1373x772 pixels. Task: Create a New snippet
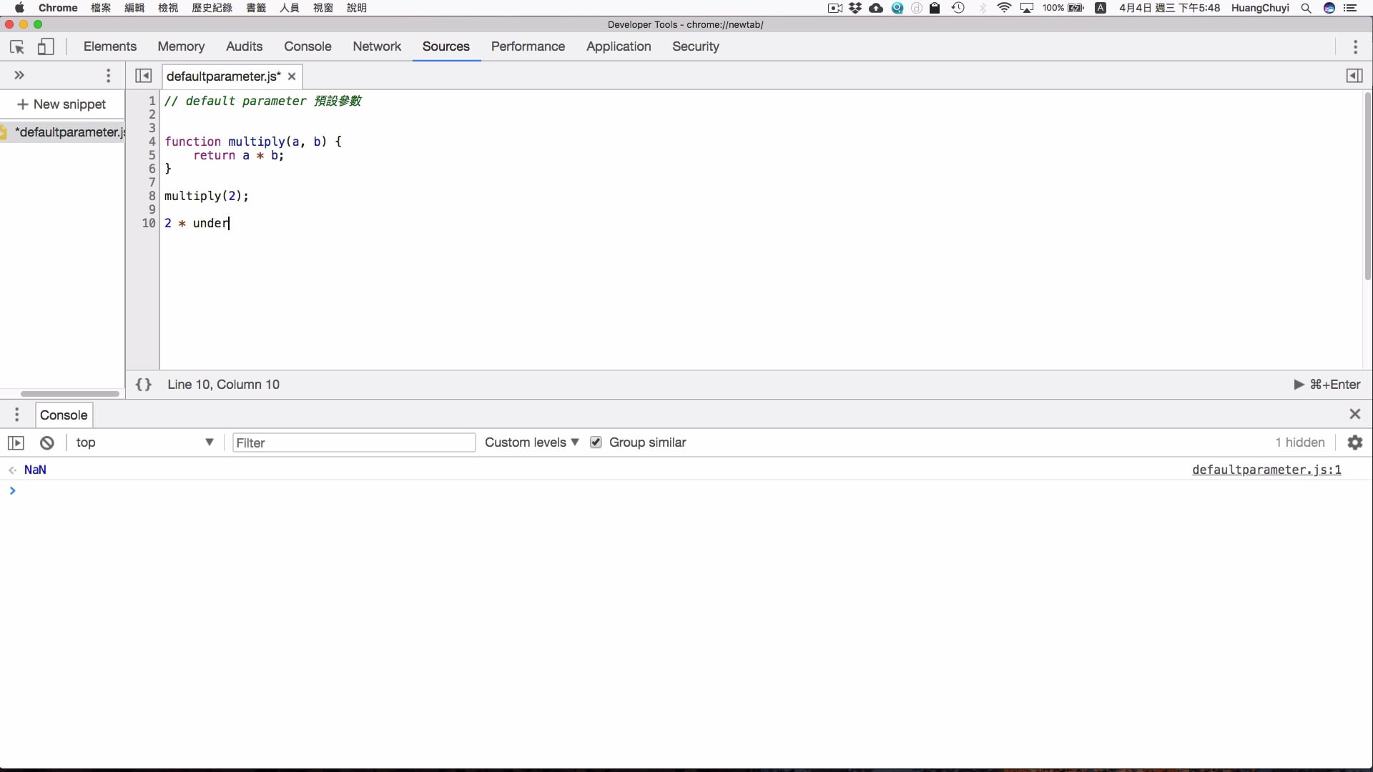tap(61, 104)
